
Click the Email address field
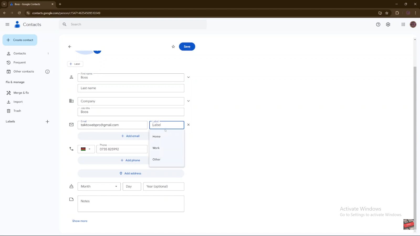point(112,125)
